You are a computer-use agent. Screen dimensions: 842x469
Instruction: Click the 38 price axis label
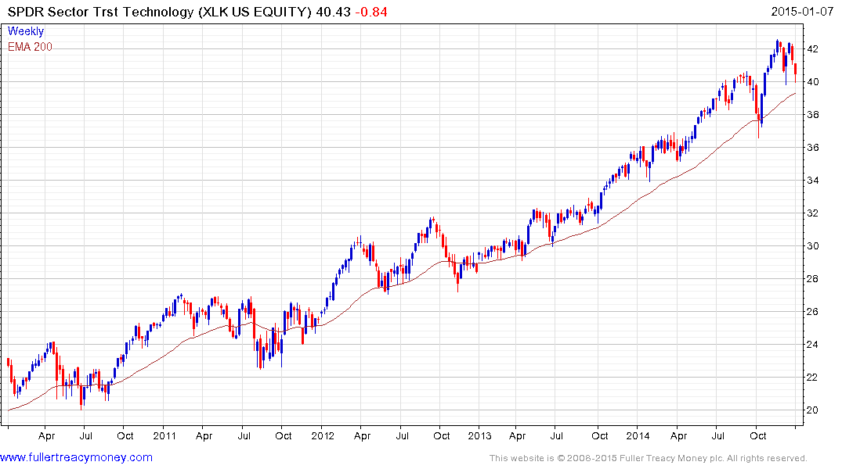coord(812,115)
